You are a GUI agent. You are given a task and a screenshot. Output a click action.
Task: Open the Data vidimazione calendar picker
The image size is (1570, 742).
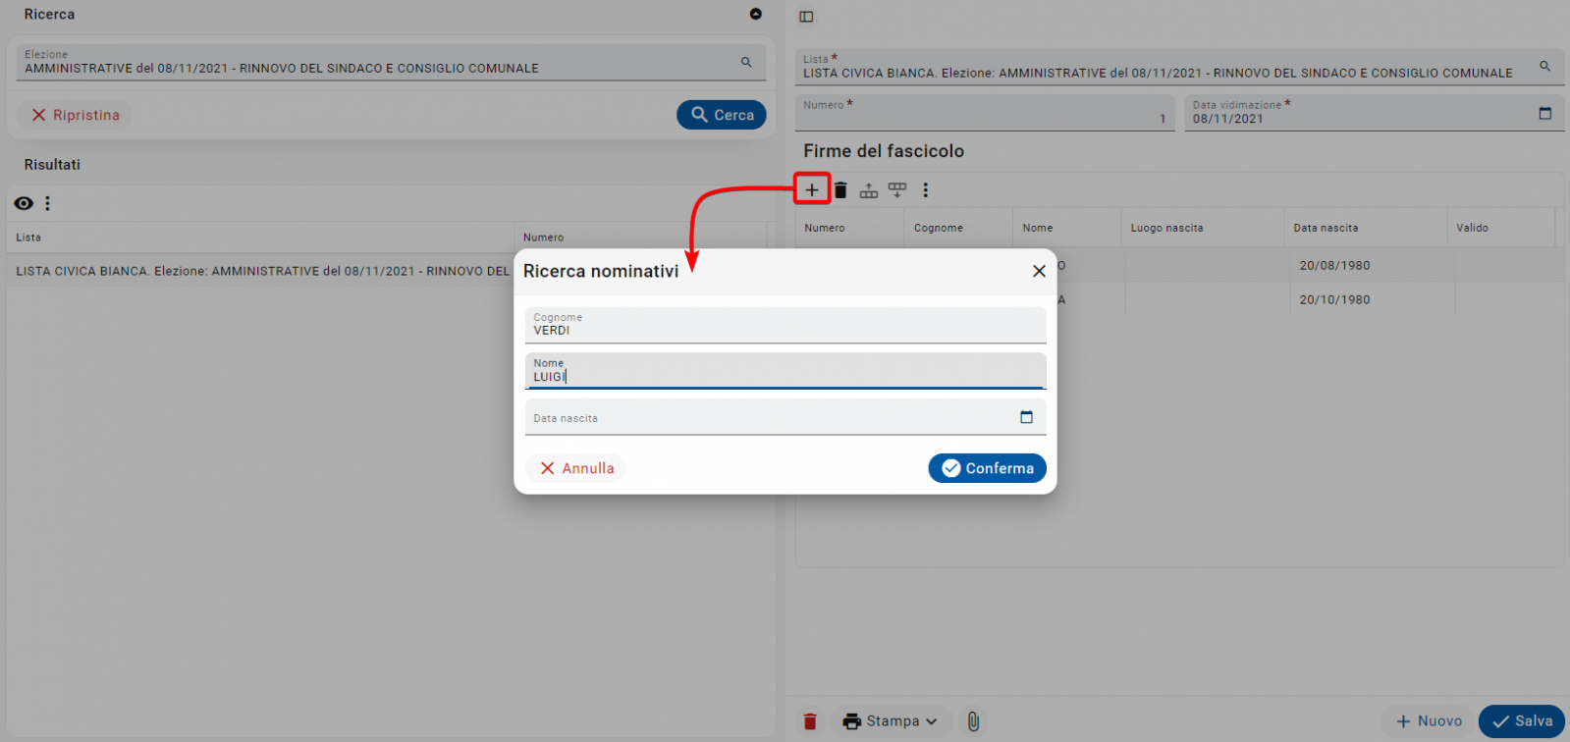1544,113
